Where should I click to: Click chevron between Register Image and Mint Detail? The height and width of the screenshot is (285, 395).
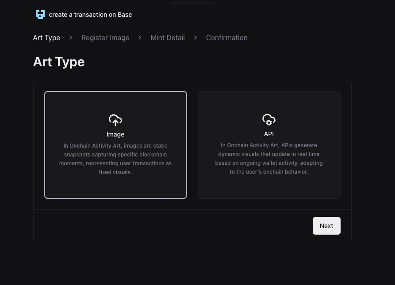point(140,38)
